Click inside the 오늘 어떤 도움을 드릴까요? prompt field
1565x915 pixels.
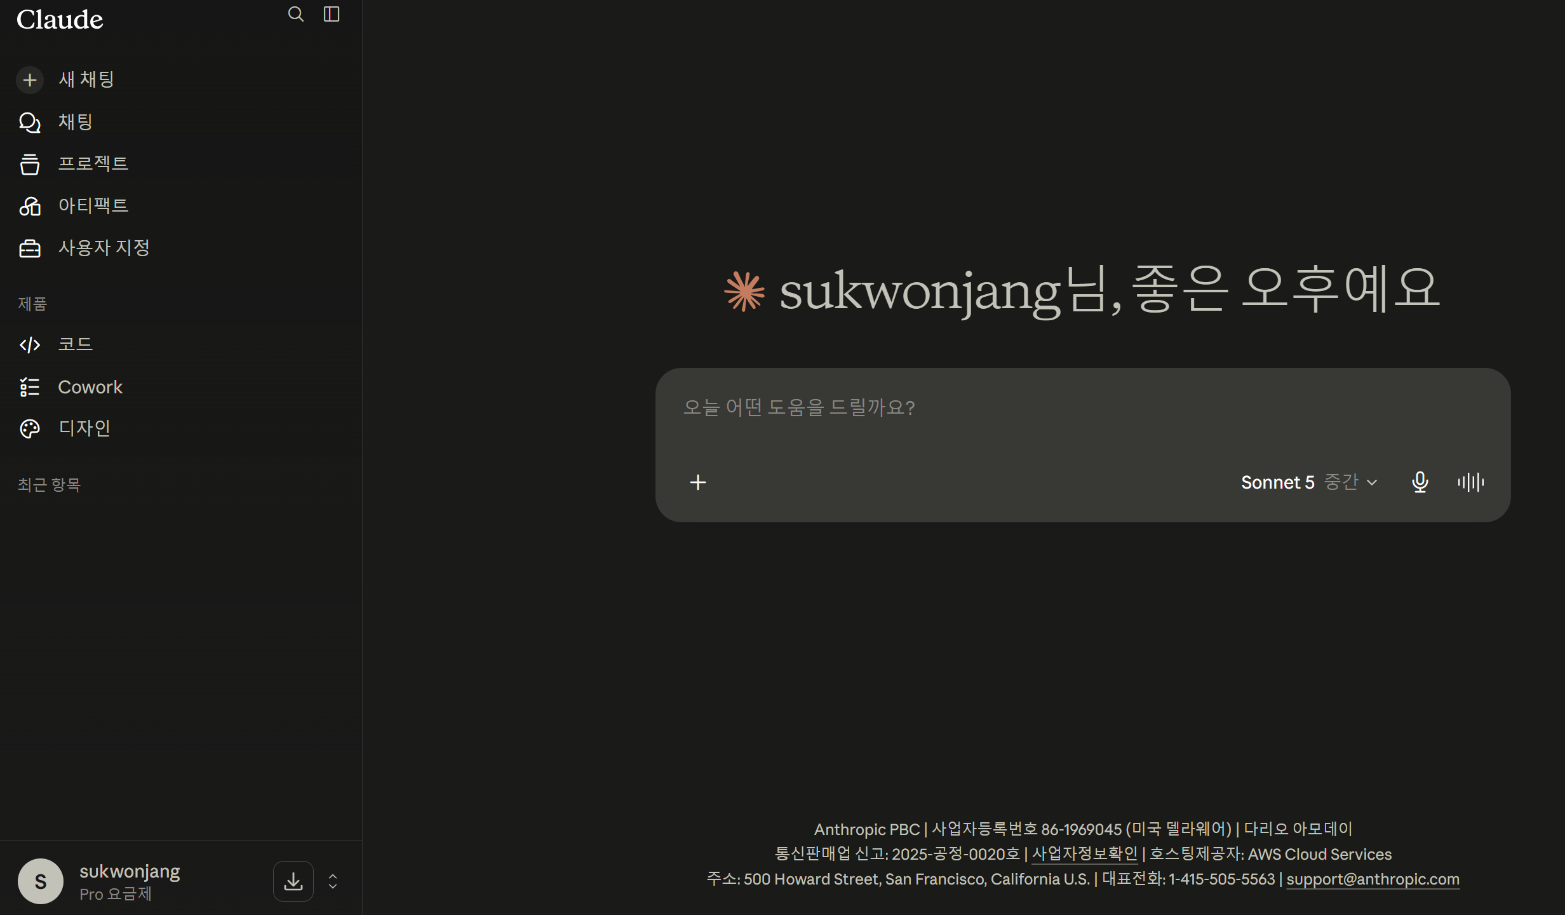coord(1082,407)
